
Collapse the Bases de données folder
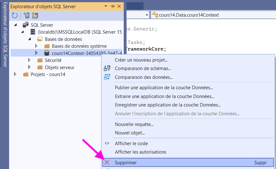pos(30,39)
